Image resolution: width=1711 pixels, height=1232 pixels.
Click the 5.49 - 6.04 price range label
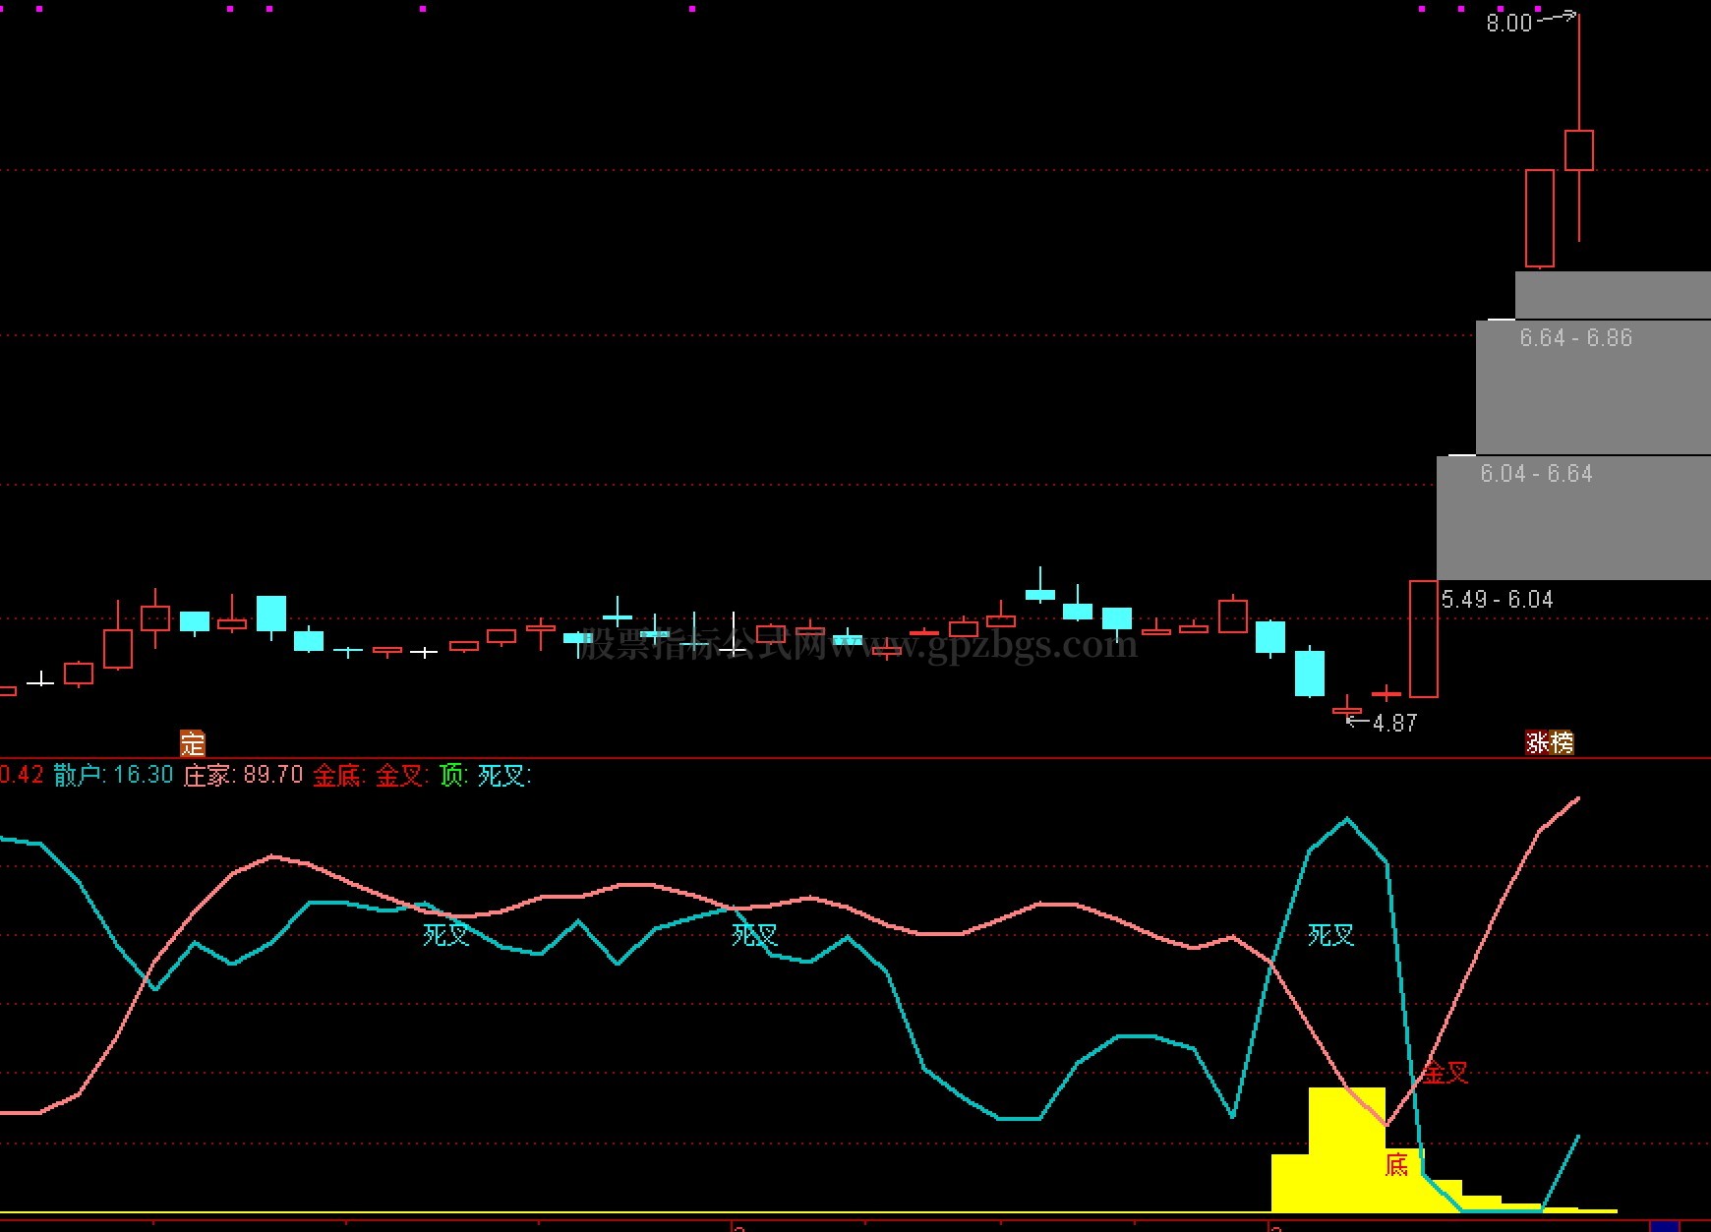(x=1497, y=600)
